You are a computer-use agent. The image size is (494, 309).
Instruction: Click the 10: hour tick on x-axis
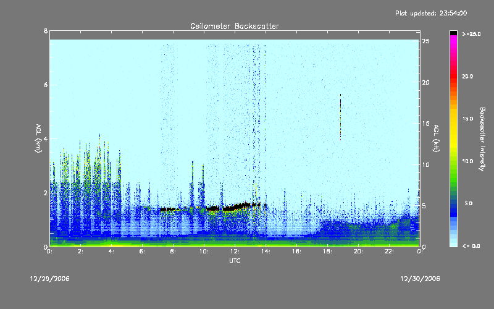tap(204, 252)
